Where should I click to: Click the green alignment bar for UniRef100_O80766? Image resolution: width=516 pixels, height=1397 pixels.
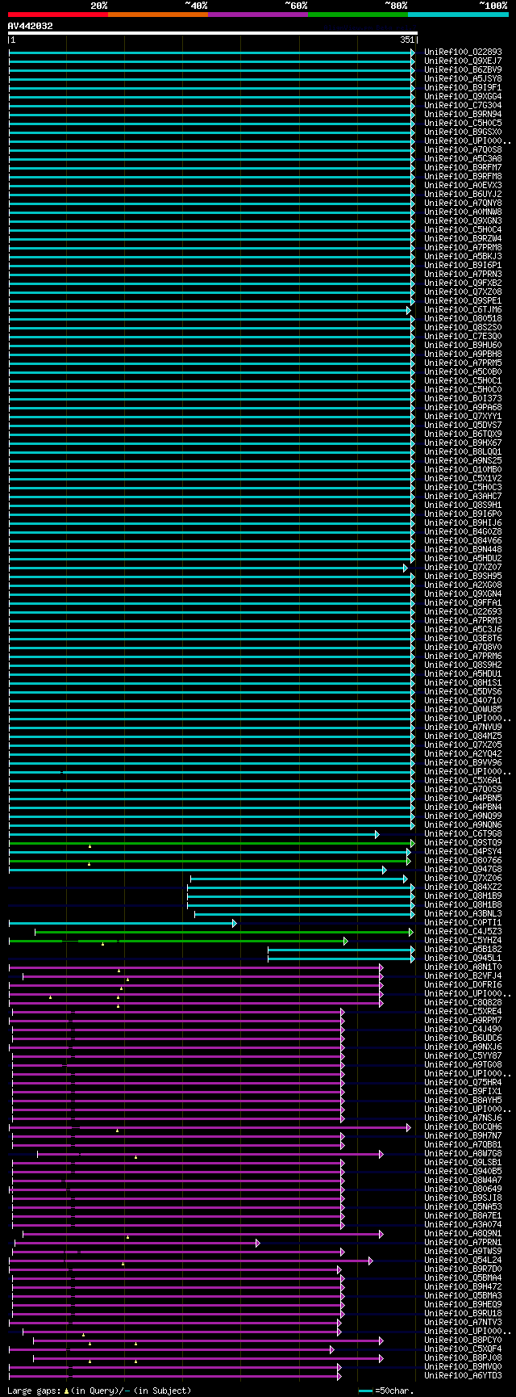click(210, 861)
